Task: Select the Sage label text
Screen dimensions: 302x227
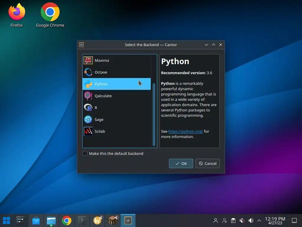Action: click(99, 119)
